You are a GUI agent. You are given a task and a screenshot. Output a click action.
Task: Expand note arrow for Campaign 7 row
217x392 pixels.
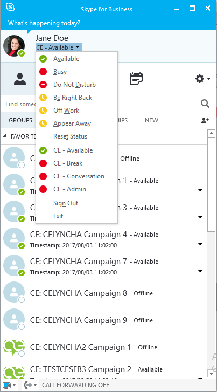pyautogui.click(x=200, y=271)
